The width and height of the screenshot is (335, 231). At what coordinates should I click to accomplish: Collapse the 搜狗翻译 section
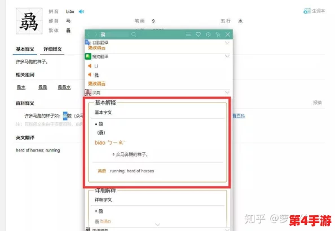(227, 56)
